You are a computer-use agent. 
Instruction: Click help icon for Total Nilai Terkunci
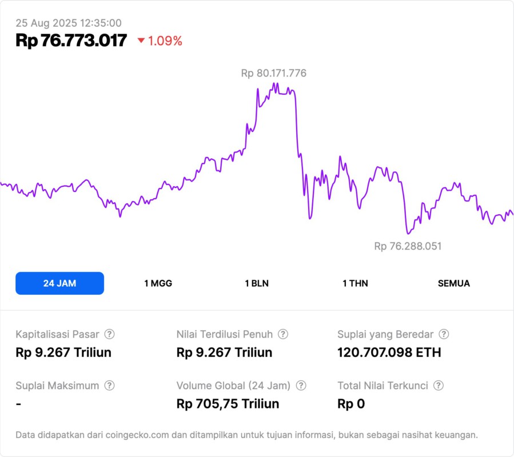(438, 386)
